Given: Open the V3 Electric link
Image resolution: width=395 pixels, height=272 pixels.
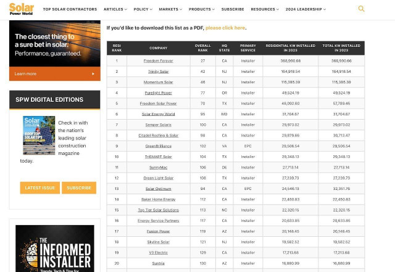Looking at the screenshot, I should pyautogui.click(x=158, y=253).
